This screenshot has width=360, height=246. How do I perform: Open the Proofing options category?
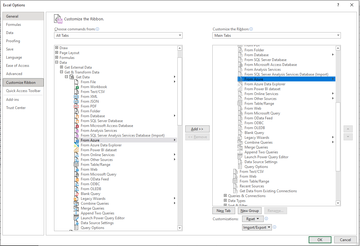[23, 41]
